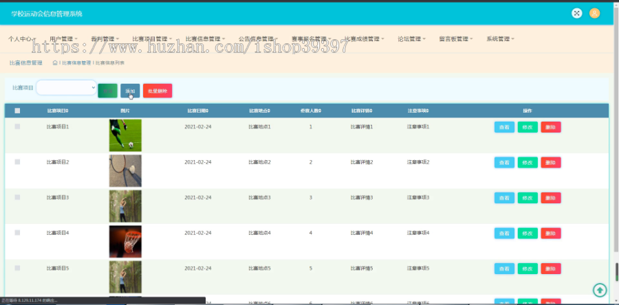Click 查看 for 比赛项目1

coord(504,127)
